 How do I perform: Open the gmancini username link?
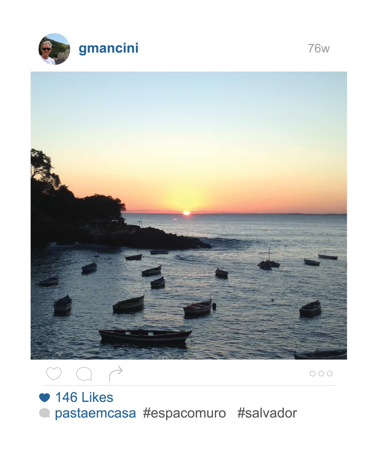[x=109, y=48]
